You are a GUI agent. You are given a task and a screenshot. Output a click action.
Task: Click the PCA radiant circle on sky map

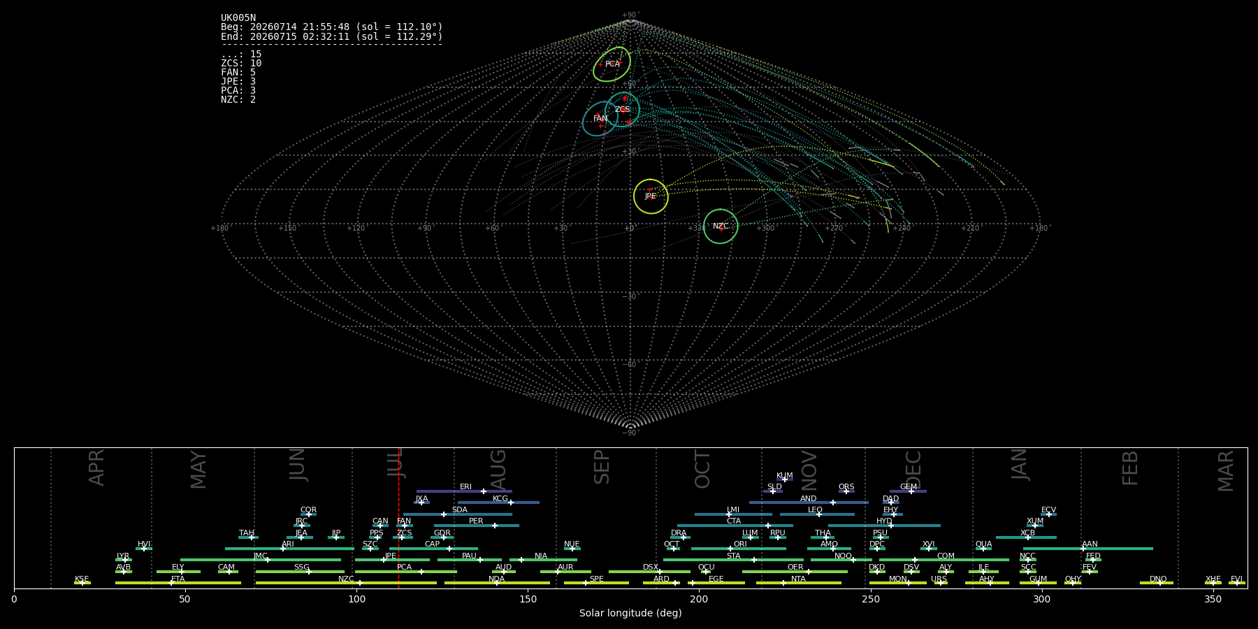pos(612,64)
